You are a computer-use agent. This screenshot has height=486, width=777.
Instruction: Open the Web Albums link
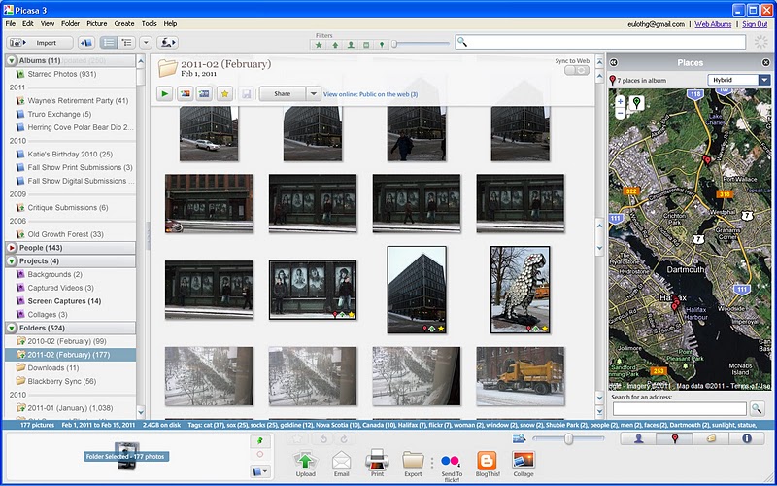[x=713, y=24]
